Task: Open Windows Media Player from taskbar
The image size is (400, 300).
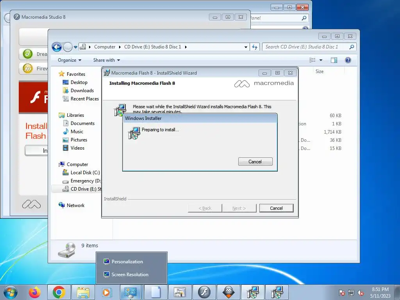Action: pyautogui.click(x=106, y=292)
